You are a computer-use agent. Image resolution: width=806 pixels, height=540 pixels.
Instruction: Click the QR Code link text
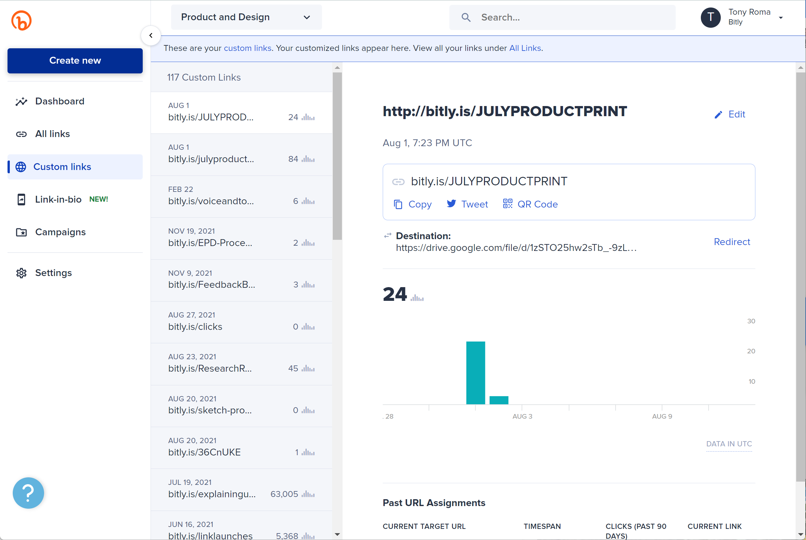(x=538, y=204)
